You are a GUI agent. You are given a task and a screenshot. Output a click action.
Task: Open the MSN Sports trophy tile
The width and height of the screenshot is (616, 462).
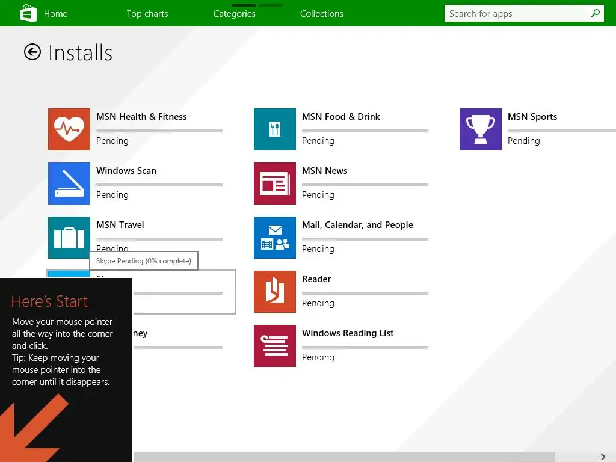481,129
